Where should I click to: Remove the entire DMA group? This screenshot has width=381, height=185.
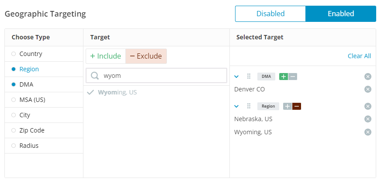pos(368,77)
